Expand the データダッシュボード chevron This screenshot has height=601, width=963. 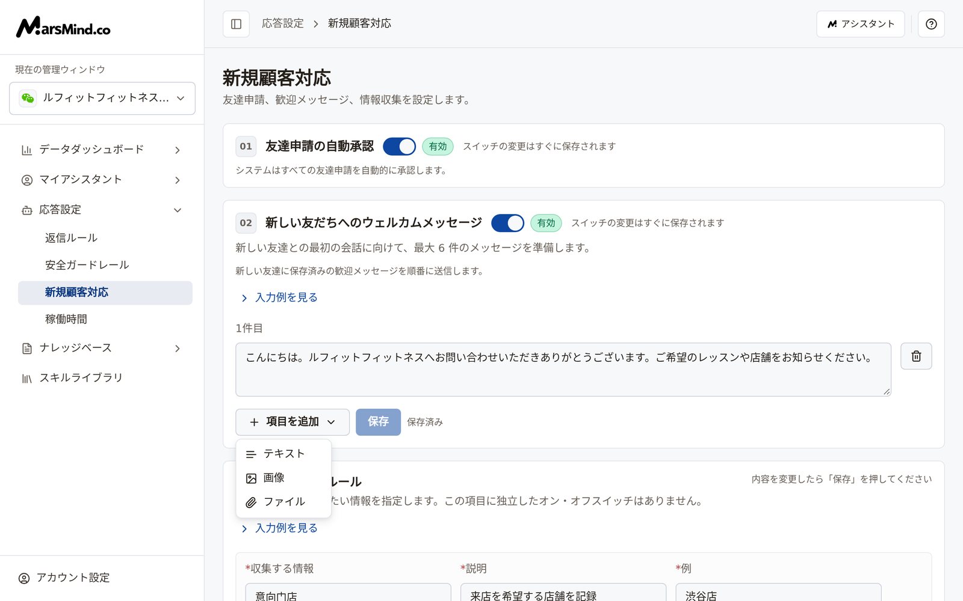(178, 150)
